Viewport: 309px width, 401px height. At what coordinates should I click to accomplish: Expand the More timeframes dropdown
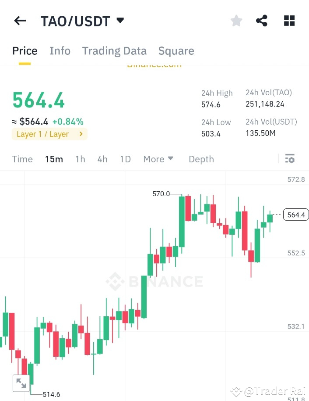[158, 159]
